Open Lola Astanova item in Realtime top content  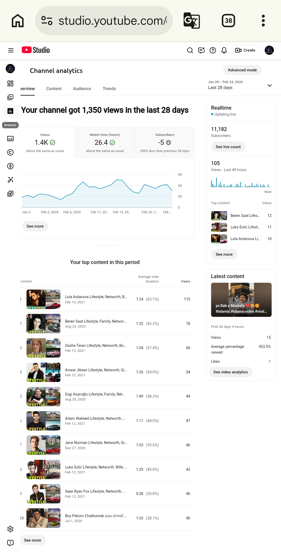tap(241, 239)
